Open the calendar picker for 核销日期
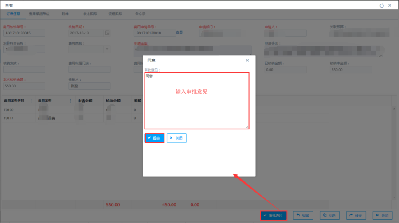This screenshot has height=223, width=399. (107, 33)
